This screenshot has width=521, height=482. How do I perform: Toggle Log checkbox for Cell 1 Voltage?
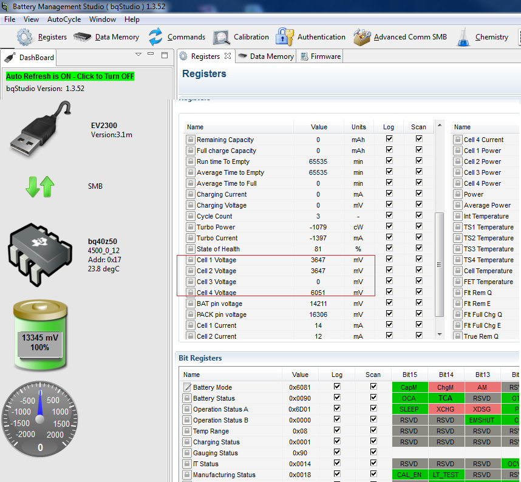click(x=389, y=259)
